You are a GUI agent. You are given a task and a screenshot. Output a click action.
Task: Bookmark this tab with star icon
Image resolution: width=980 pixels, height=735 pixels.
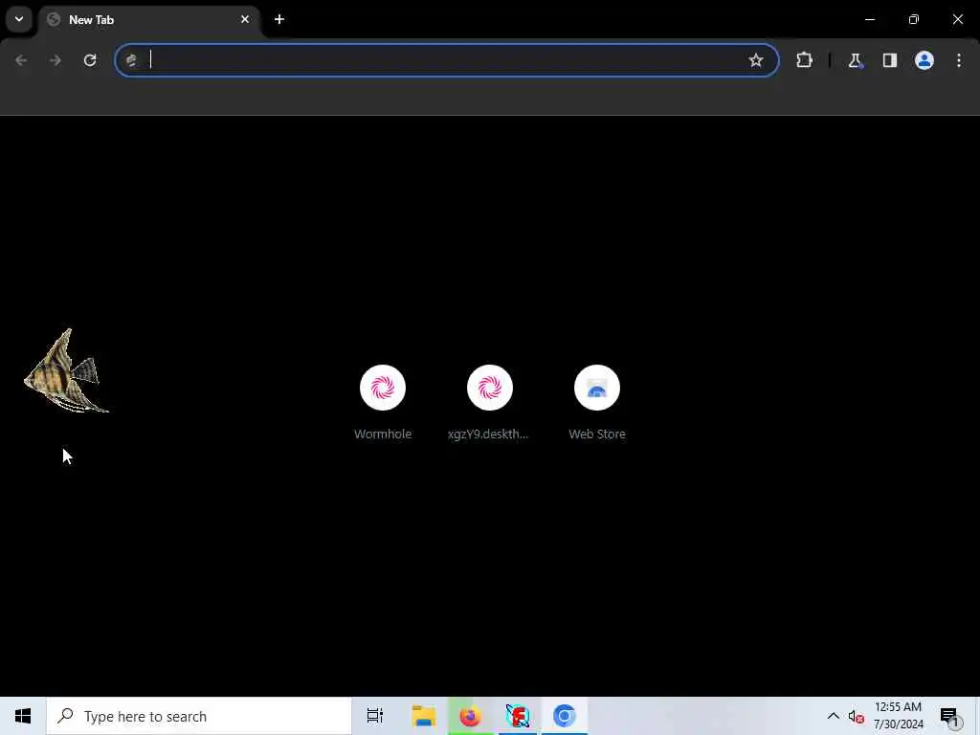pos(756,60)
